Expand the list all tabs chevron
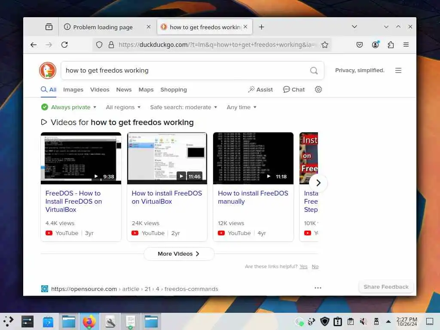The image size is (440, 330). coord(354,27)
